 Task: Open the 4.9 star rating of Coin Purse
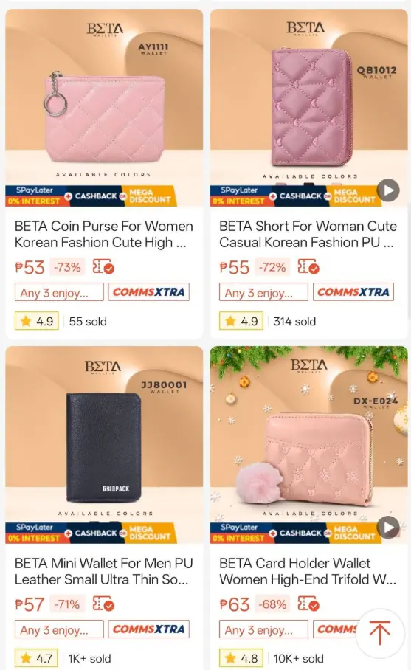[x=37, y=321]
